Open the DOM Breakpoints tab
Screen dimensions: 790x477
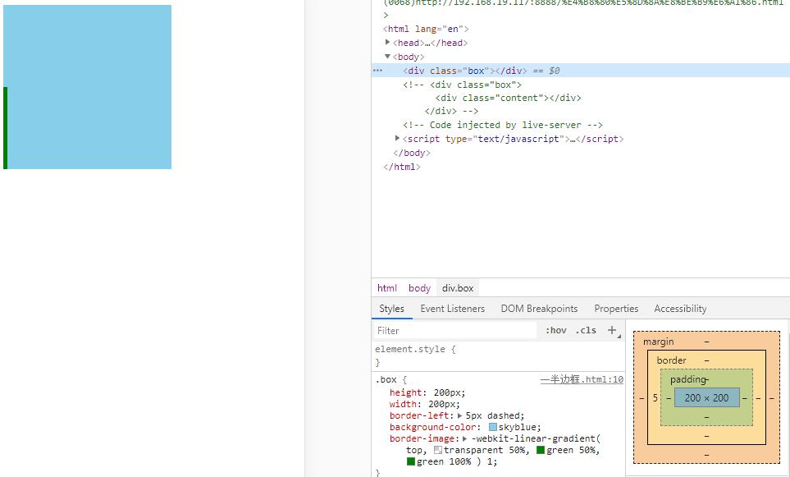(x=539, y=309)
